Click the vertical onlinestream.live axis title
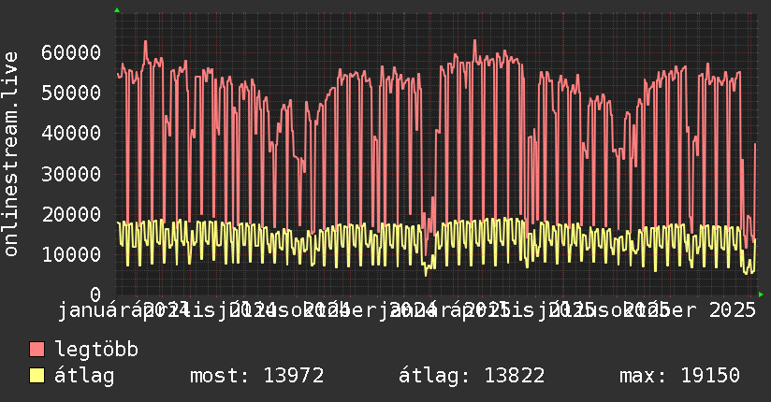This screenshot has height=402, width=771. [x=11, y=154]
